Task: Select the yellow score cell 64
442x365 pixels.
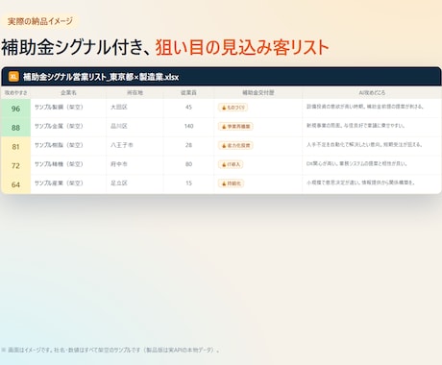Action: click(15, 184)
